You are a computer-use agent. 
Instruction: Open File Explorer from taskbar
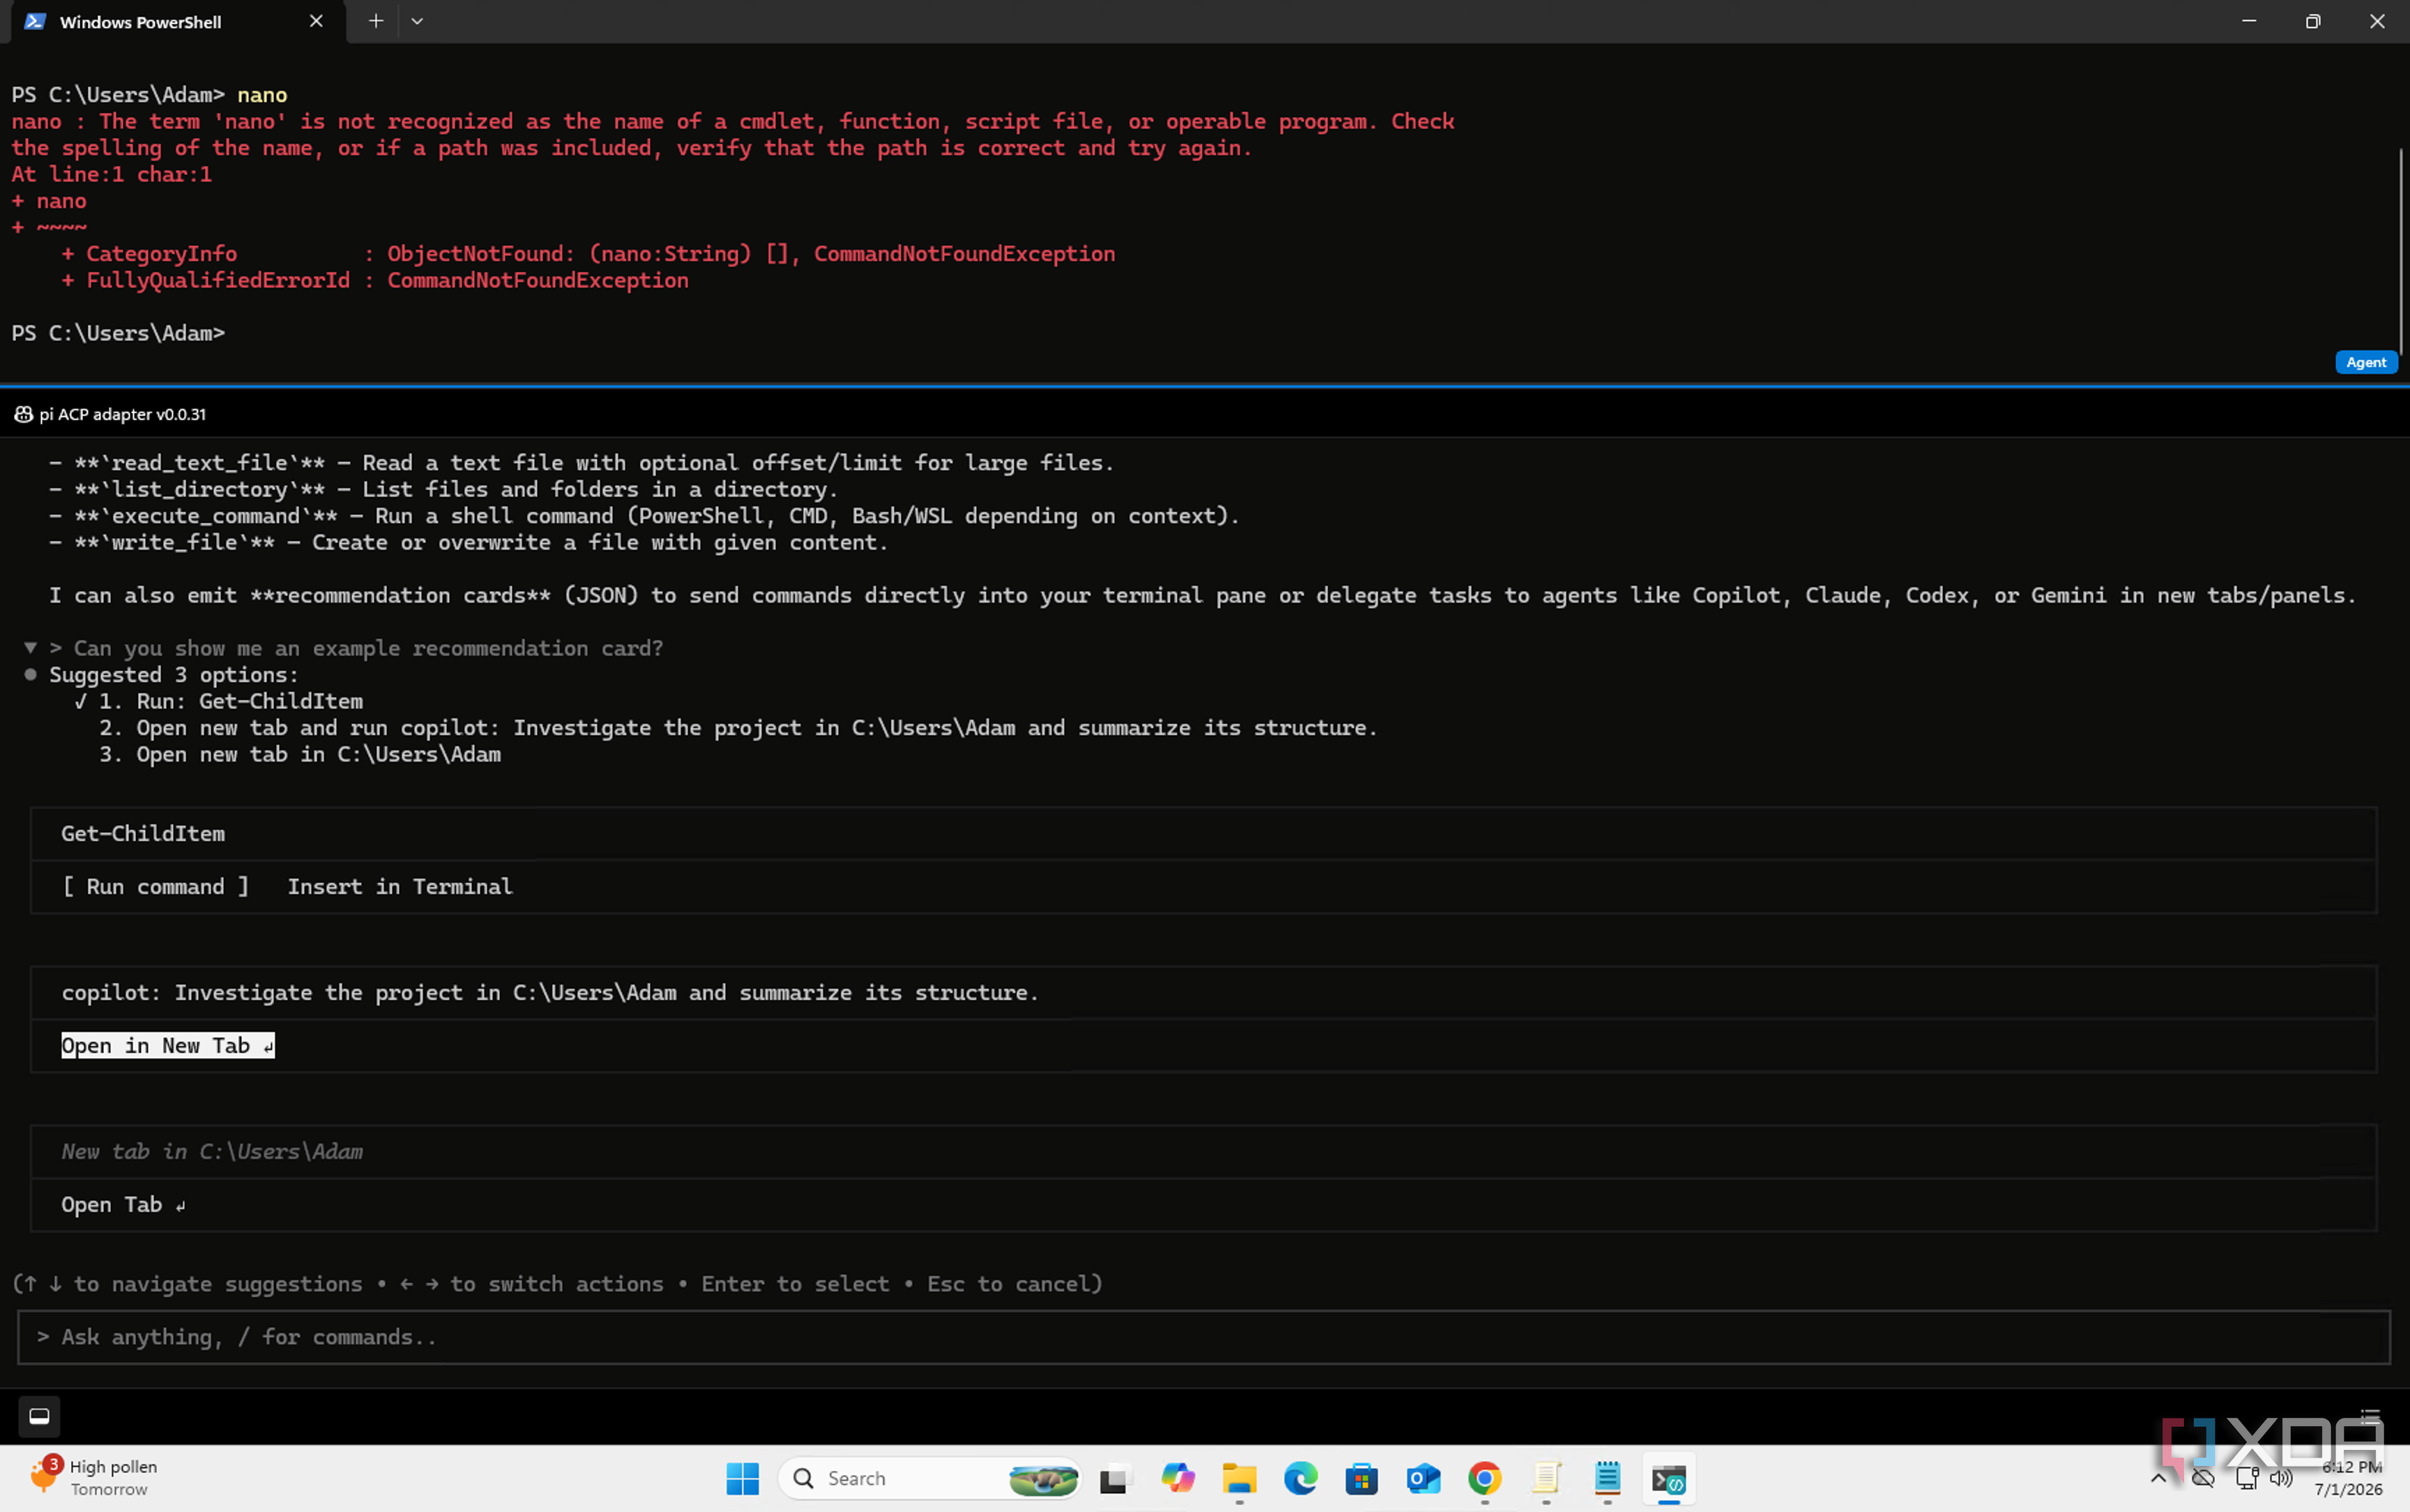(1239, 1479)
